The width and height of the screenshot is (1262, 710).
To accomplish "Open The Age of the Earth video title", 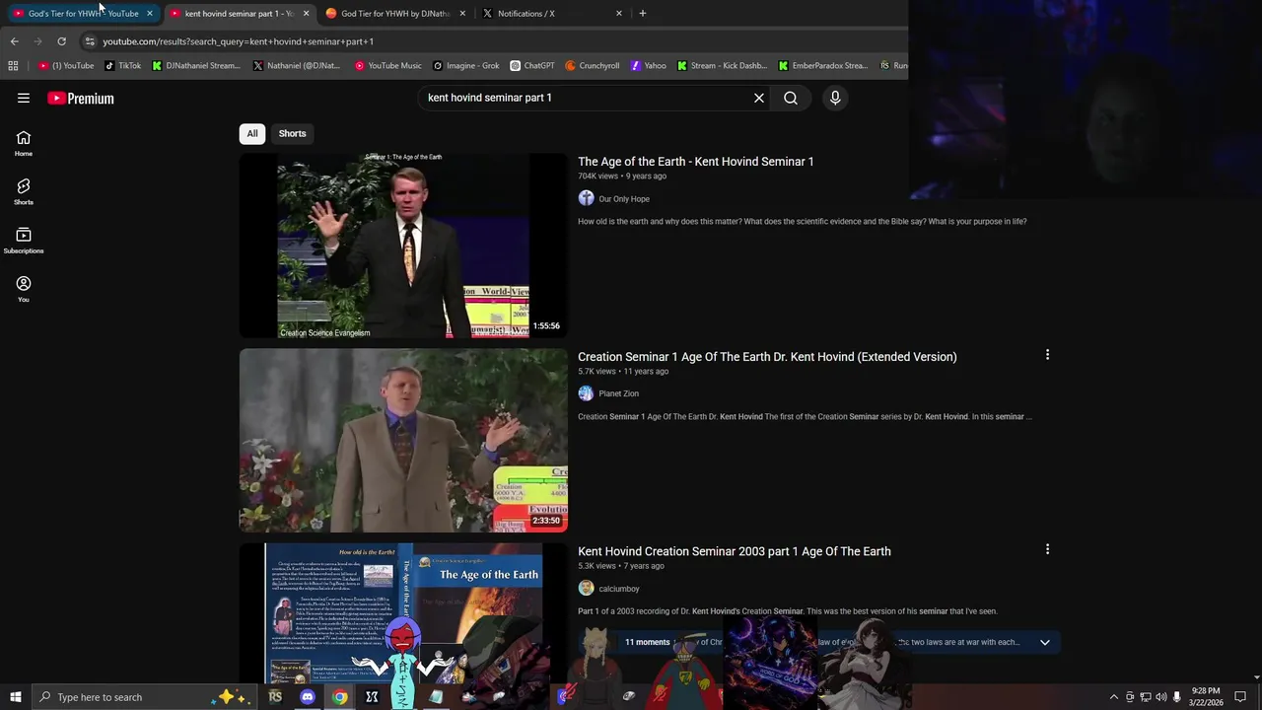I will (695, 162).
